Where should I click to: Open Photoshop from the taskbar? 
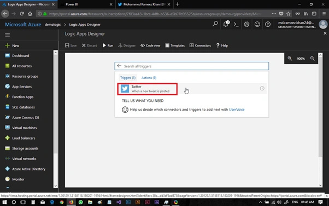click(x=128, y=202)
